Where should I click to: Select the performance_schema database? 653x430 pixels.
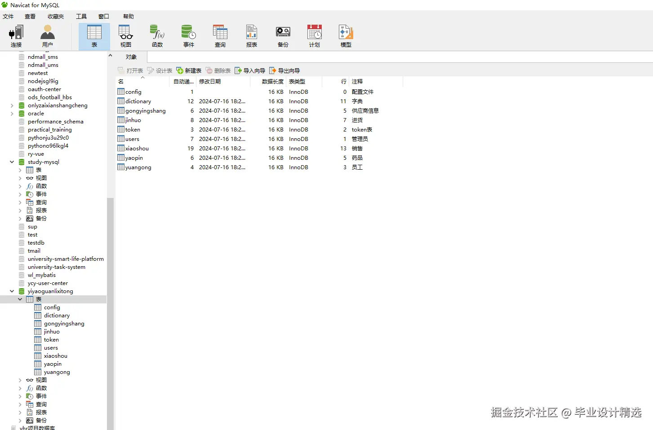pos(55,122)
